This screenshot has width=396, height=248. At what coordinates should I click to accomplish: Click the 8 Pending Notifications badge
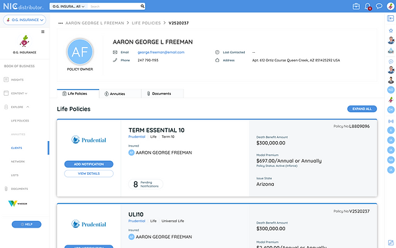(x=146, y=184)
